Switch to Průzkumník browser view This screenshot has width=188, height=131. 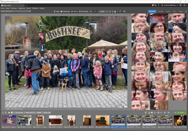pyautogui.click(x=66, y=11)
